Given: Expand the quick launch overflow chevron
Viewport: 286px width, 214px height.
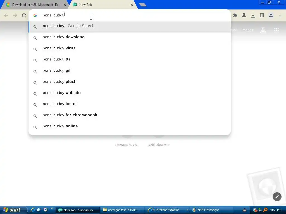Looking at the screenshot, I should (52, 208).
